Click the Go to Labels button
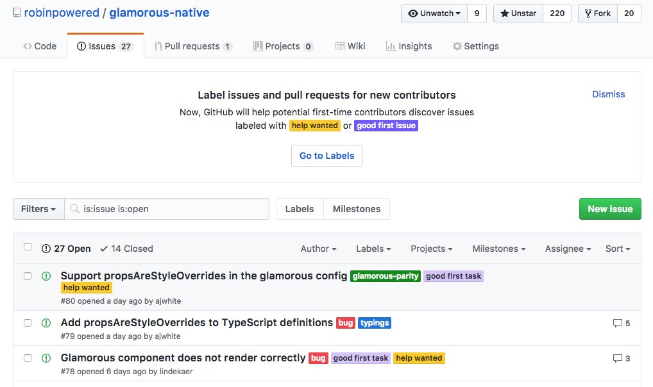653x387 pixels. pos(327,156)
